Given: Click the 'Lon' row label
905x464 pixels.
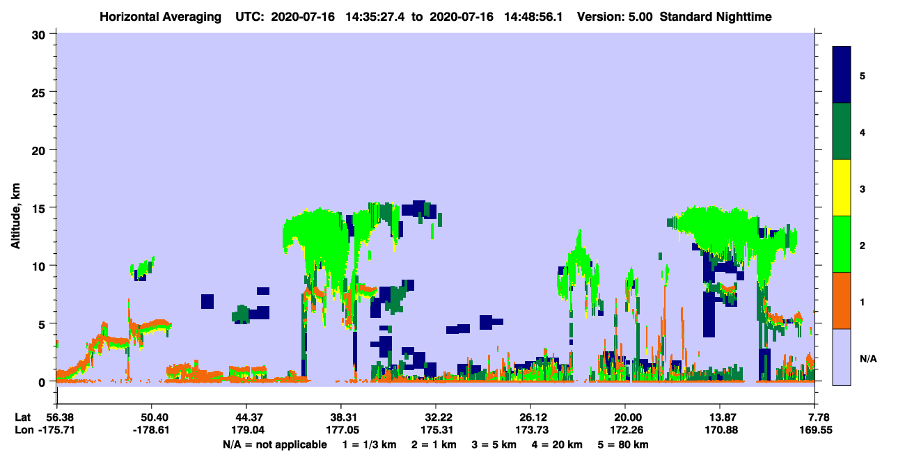Looking at the screenshot, I should (x=23, y=431).
